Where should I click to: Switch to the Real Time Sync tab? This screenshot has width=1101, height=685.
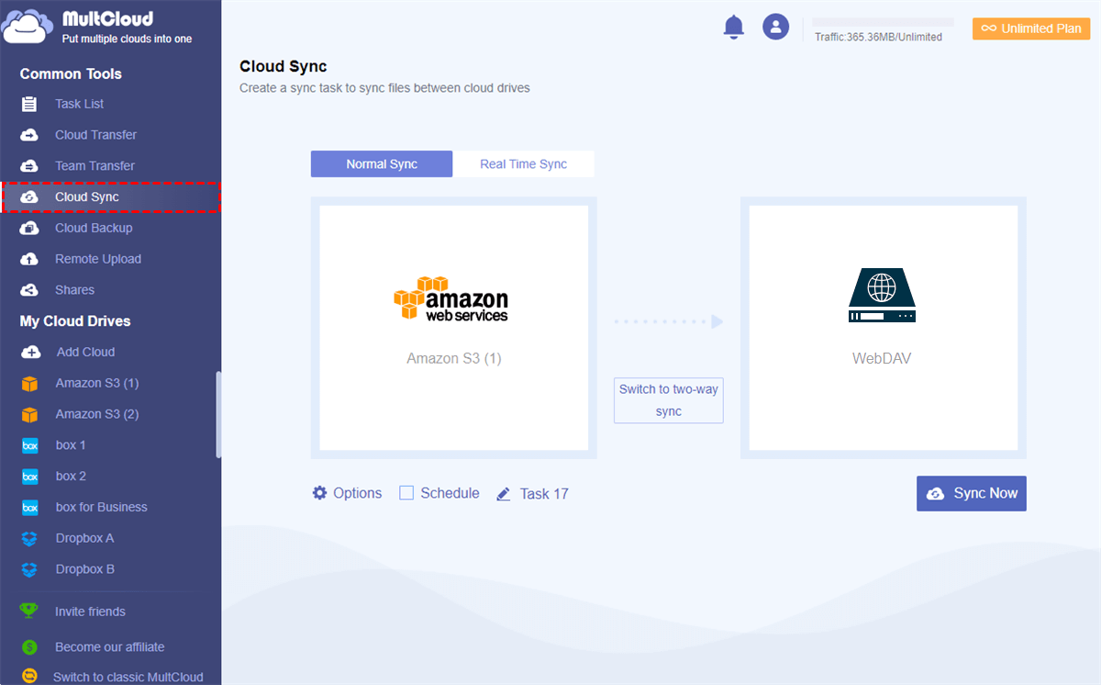[x=524, y=164]
